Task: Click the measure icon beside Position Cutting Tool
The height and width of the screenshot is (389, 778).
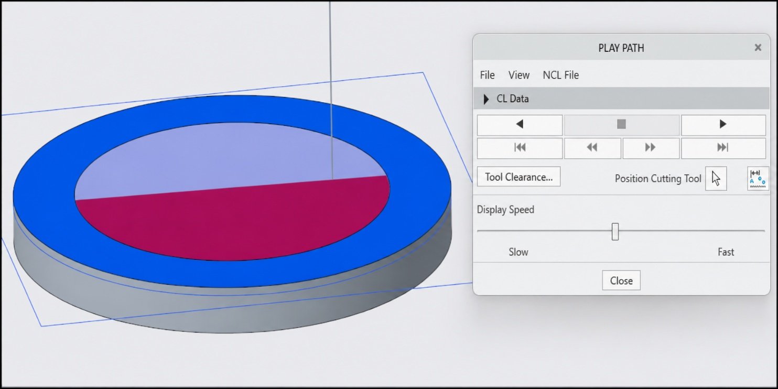Action: click(x=758, y=178)
